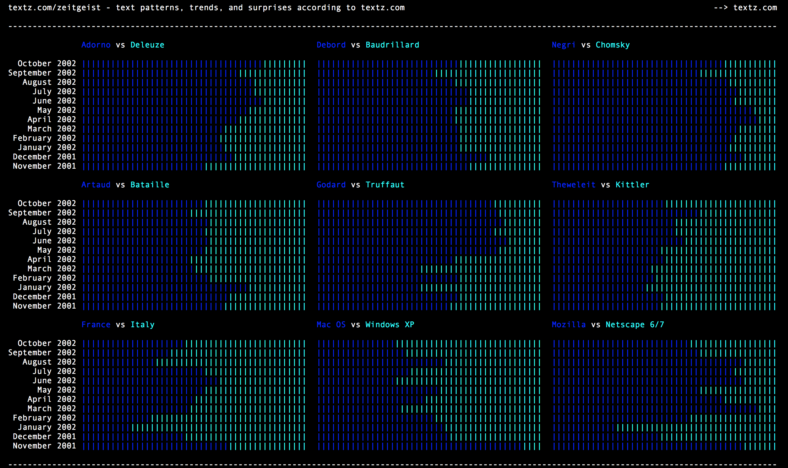Click June 2002 label in France vs Italy chart

[x=54, y=380]
